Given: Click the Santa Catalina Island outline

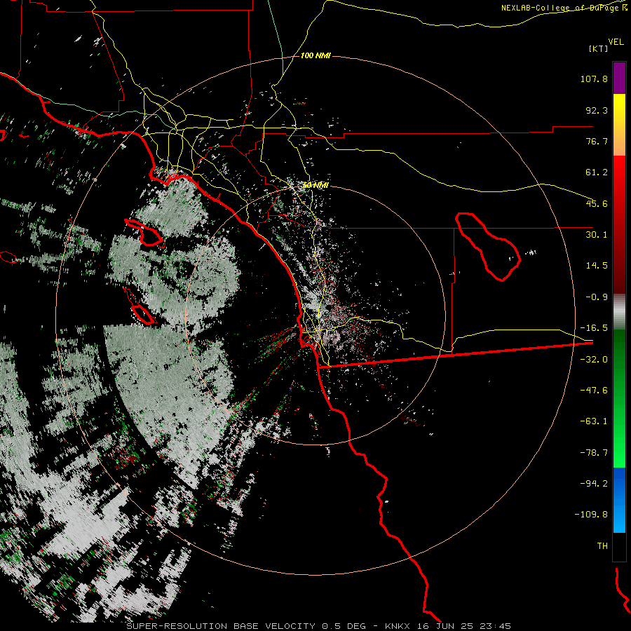Looking at the screenshot, I should [144, 233].
